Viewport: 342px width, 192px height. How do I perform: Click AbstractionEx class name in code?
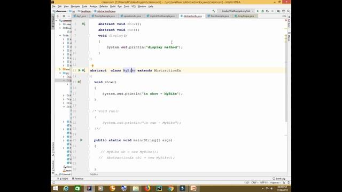(x=167, y=70)
